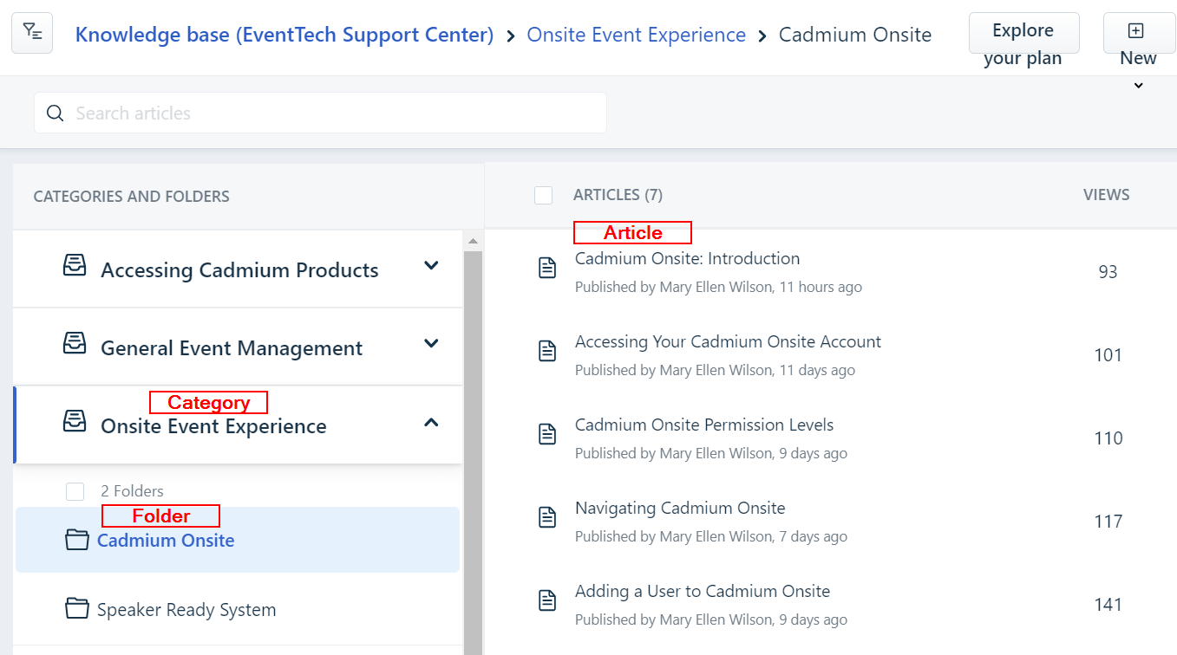
Task: Click view count 117
Action: pyautogui.click(x=1108, y=522)
